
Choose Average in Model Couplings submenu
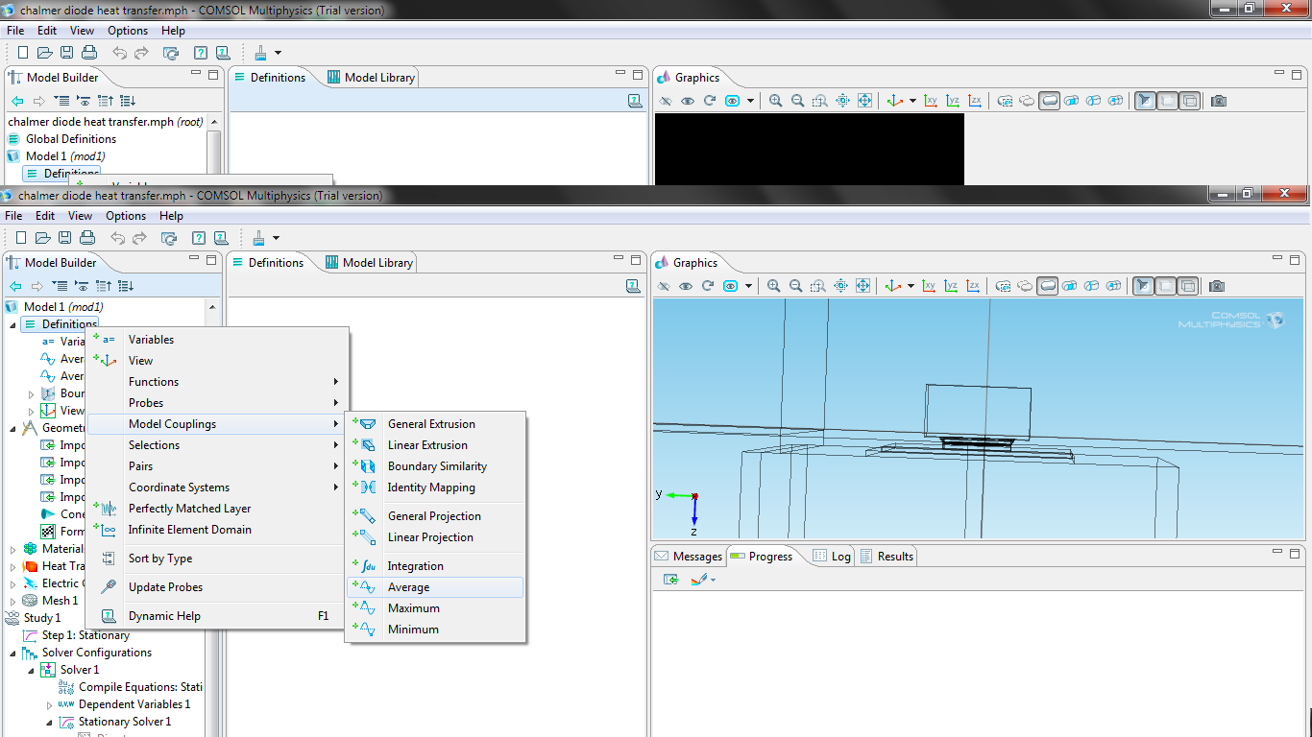tap(435, 587)
